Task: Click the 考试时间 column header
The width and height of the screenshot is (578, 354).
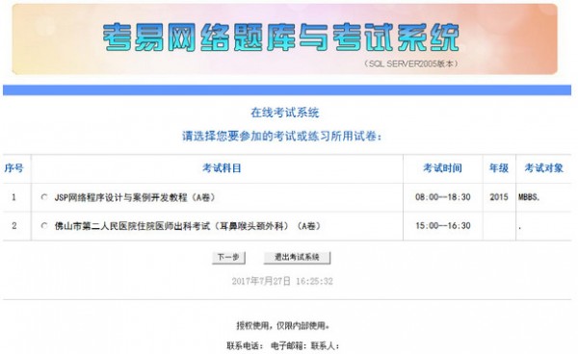Action: click(442, 168)
